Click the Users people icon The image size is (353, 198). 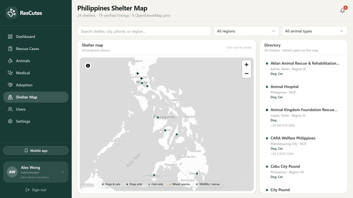10,109
